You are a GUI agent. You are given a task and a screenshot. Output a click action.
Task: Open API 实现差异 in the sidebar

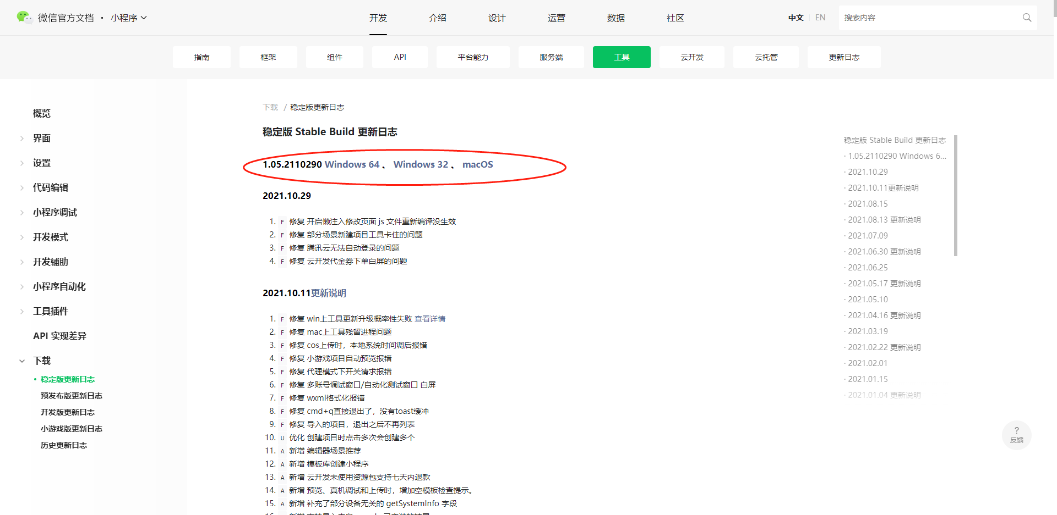[x=59, y=336]
